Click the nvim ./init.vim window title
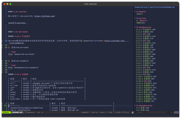This screenshot has height=119, width=181. pyautogui.click(x=90, y=4)
